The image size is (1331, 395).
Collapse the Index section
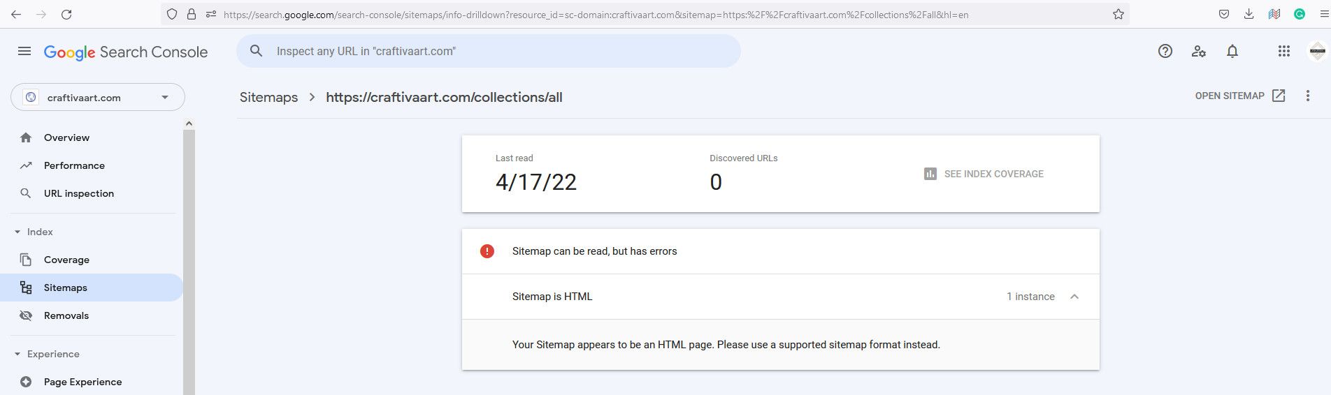point(17,232)
